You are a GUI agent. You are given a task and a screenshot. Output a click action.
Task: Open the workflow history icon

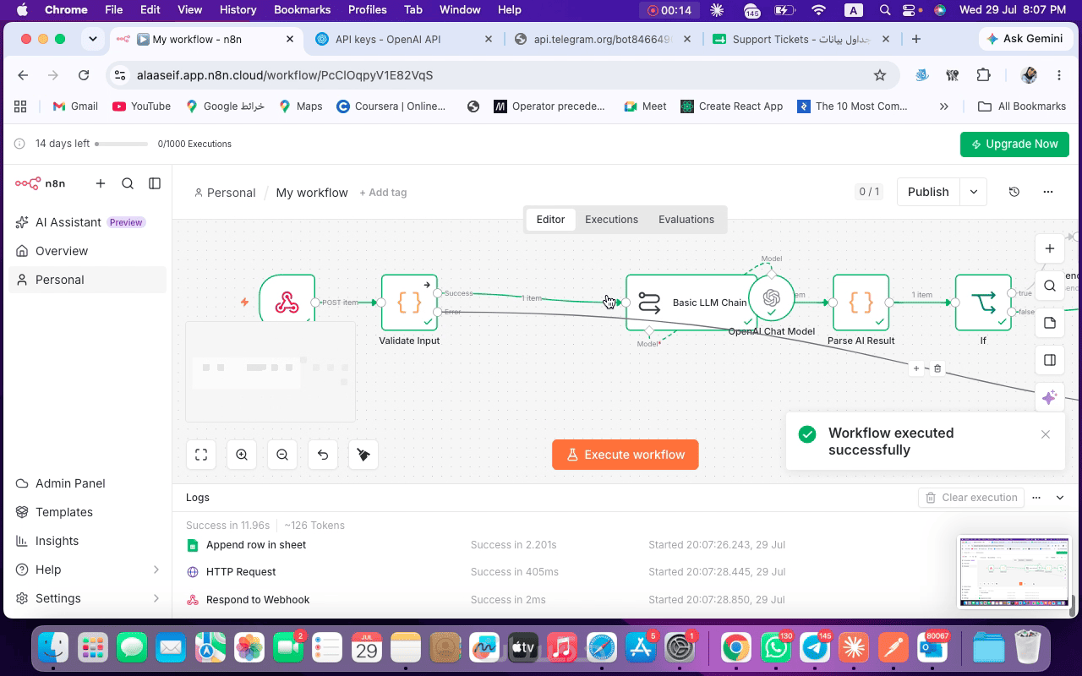point(1014,192)
